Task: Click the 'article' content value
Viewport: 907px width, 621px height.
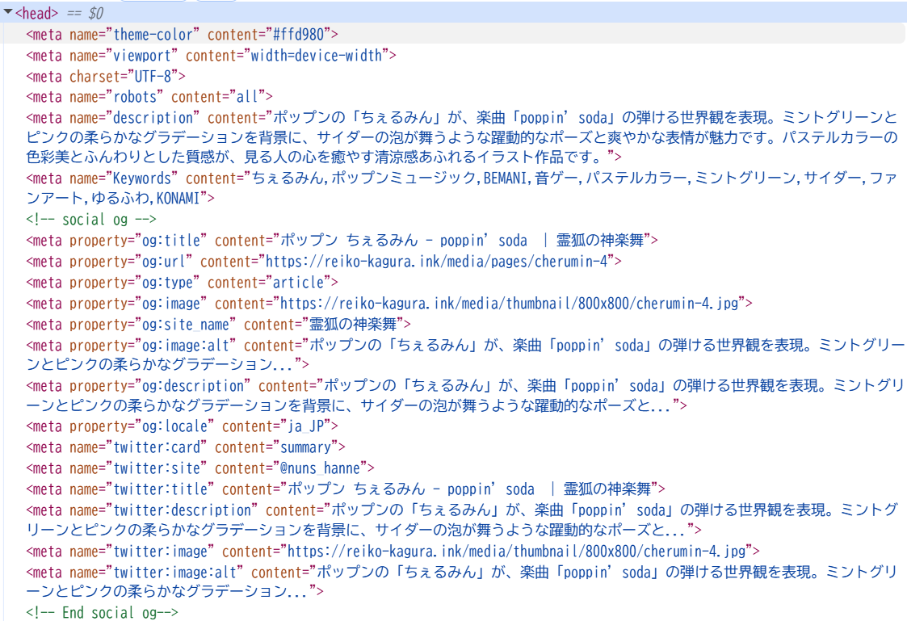Action: coord(298,282)
